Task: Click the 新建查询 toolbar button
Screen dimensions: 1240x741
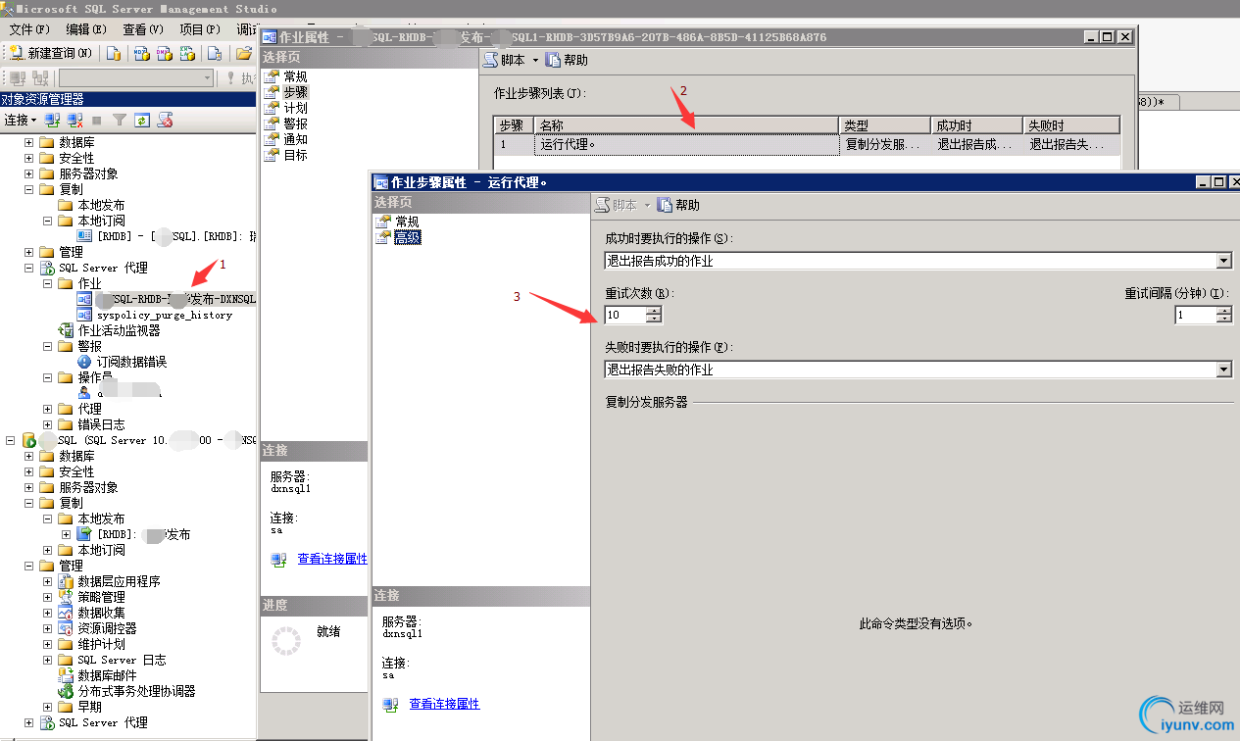Action: pyautogui.click(x=50, y=53)
